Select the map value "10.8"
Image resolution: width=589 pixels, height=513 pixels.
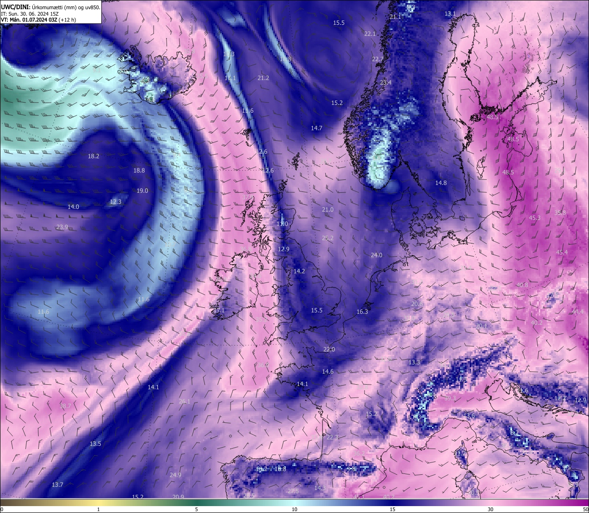point(280,469)
